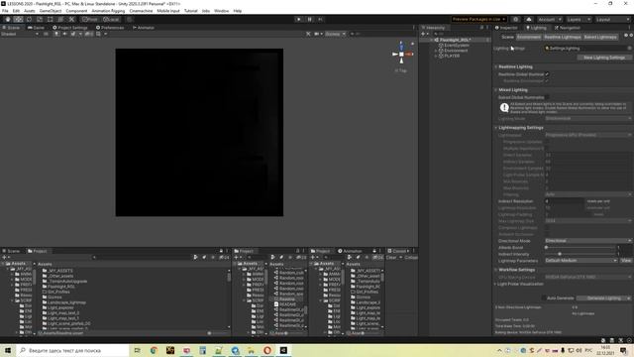Select the Rect Transform tool
The image size is (634, 357).
point(51,19)
